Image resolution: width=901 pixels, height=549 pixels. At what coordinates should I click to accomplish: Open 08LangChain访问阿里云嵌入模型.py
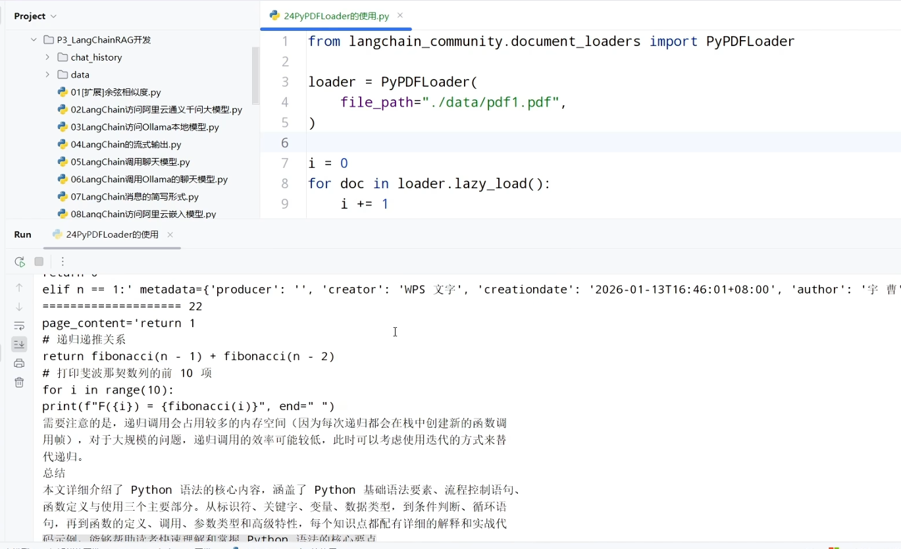click(x=143, y=214)
